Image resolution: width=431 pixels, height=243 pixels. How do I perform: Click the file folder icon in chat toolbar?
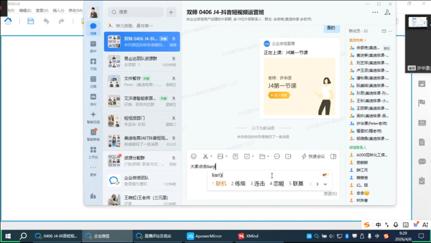(x=262, y=156)
